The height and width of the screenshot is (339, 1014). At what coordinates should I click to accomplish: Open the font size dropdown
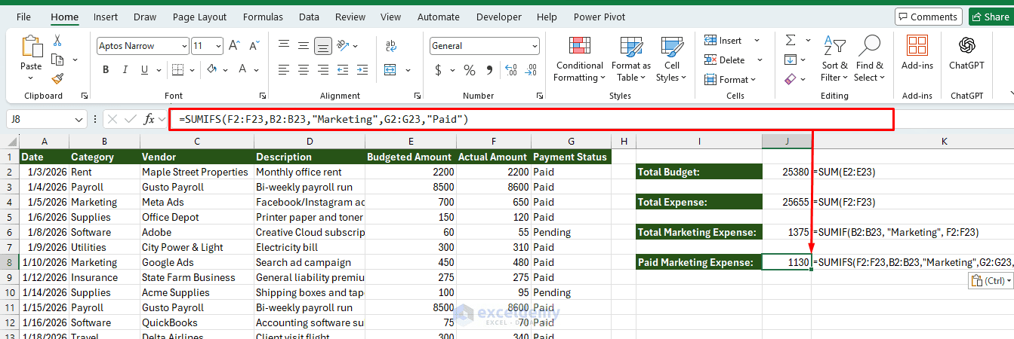click(217, 46)
